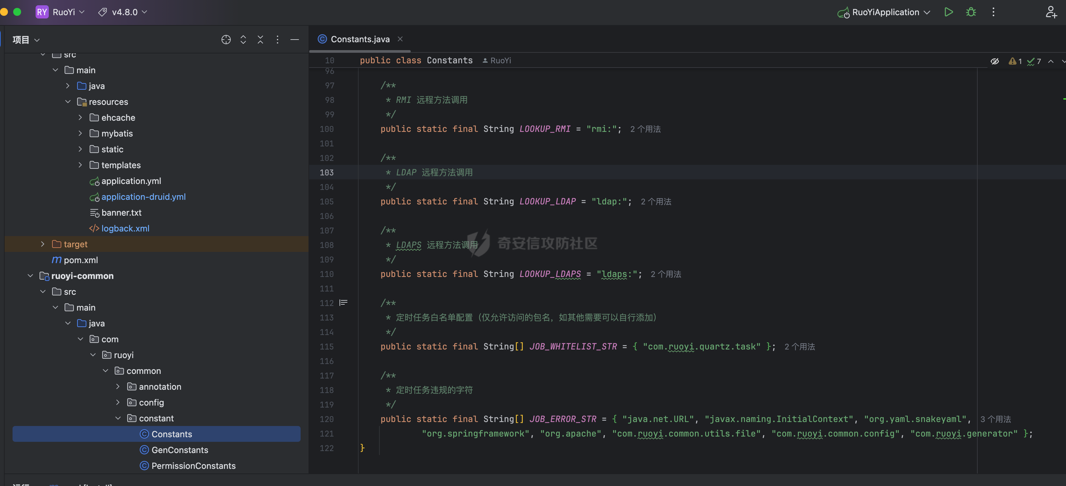Show the warning count indicator in the editor

(1015, 61)
